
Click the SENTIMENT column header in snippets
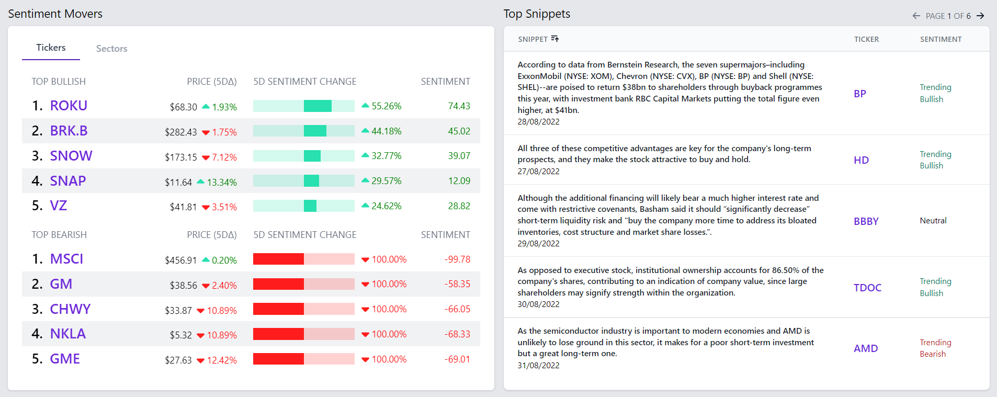[941, 39]
